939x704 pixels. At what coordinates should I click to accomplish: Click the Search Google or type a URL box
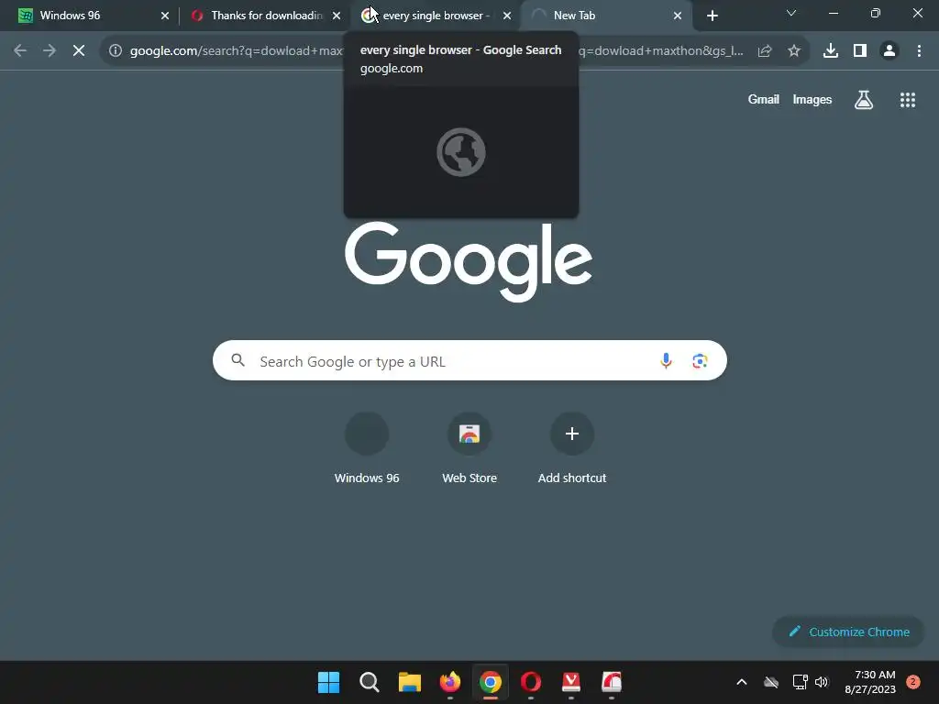coord(469,360)
